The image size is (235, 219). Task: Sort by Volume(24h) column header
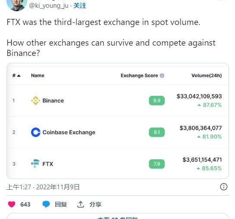click(x=207, y=76)
